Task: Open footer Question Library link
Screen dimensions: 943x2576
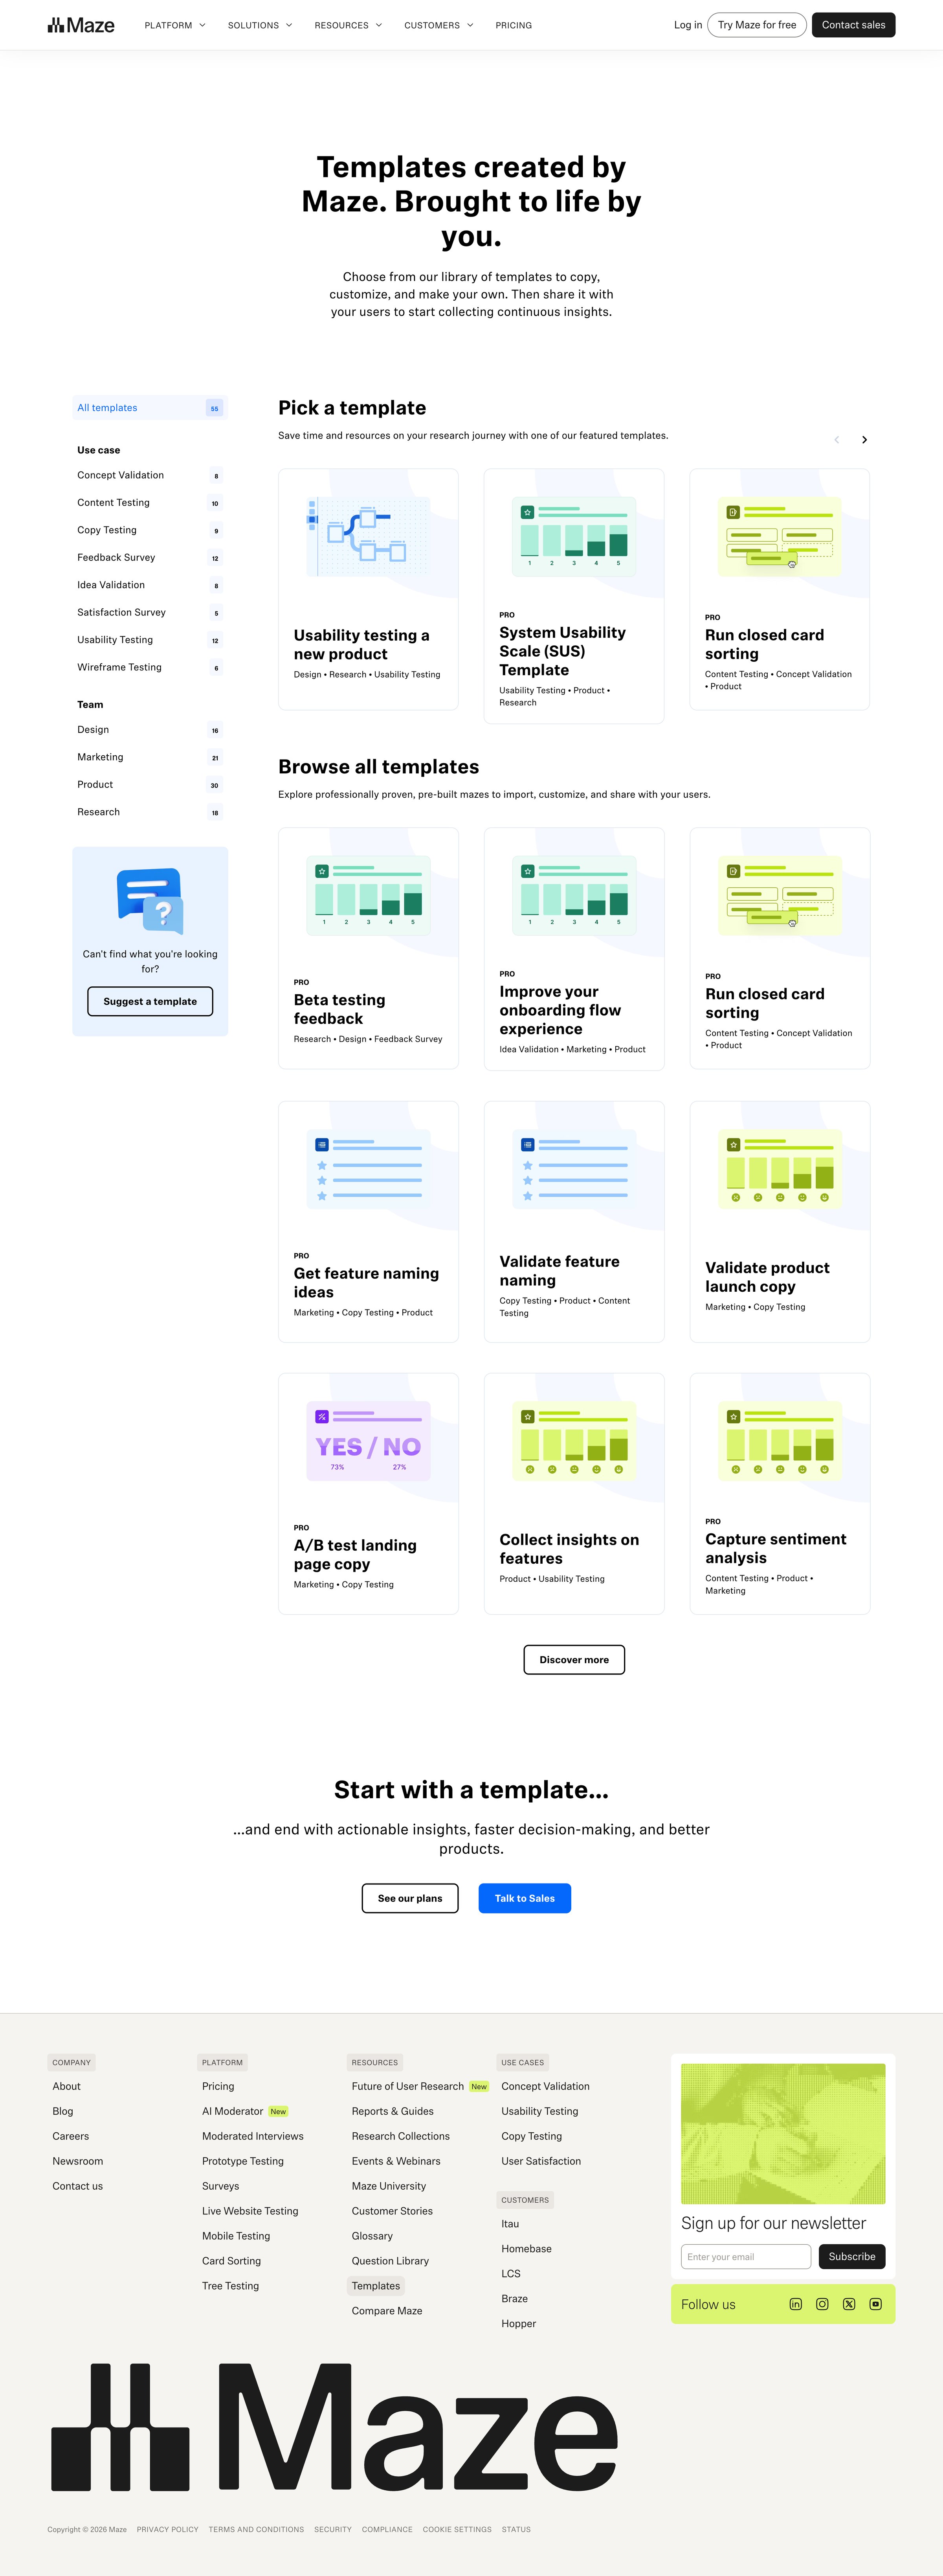Action: [x=390, y=2261]
